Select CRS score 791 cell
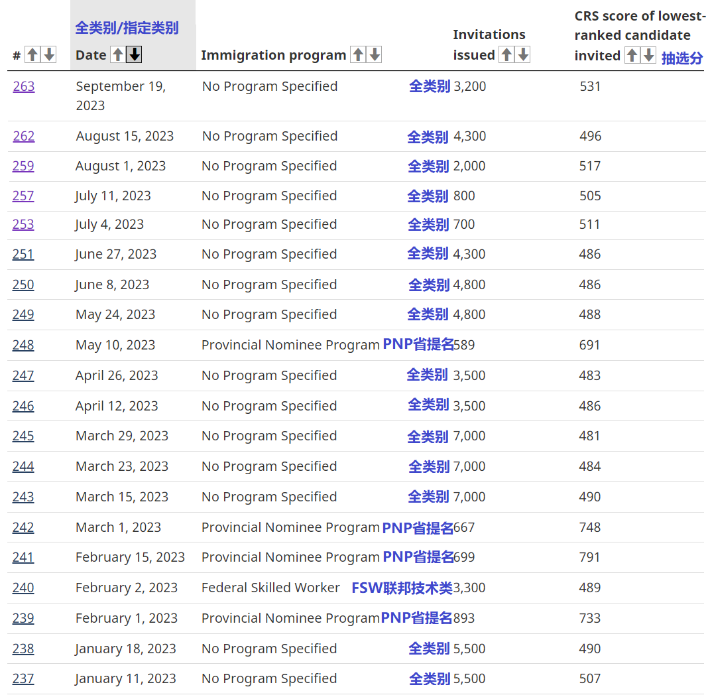 point(590,557)
